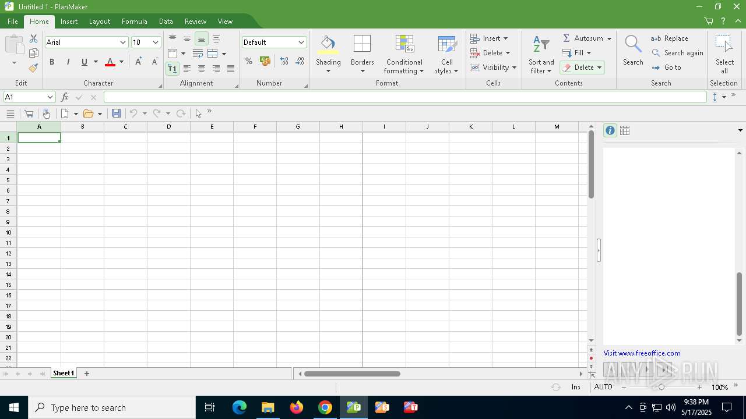This screenshot has width=746, height=419.
Task: Click the wrap text icon in Alignment
Action: [x=198, y=54]
